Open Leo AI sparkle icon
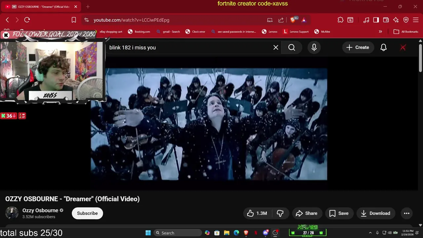 pos(396,20)
